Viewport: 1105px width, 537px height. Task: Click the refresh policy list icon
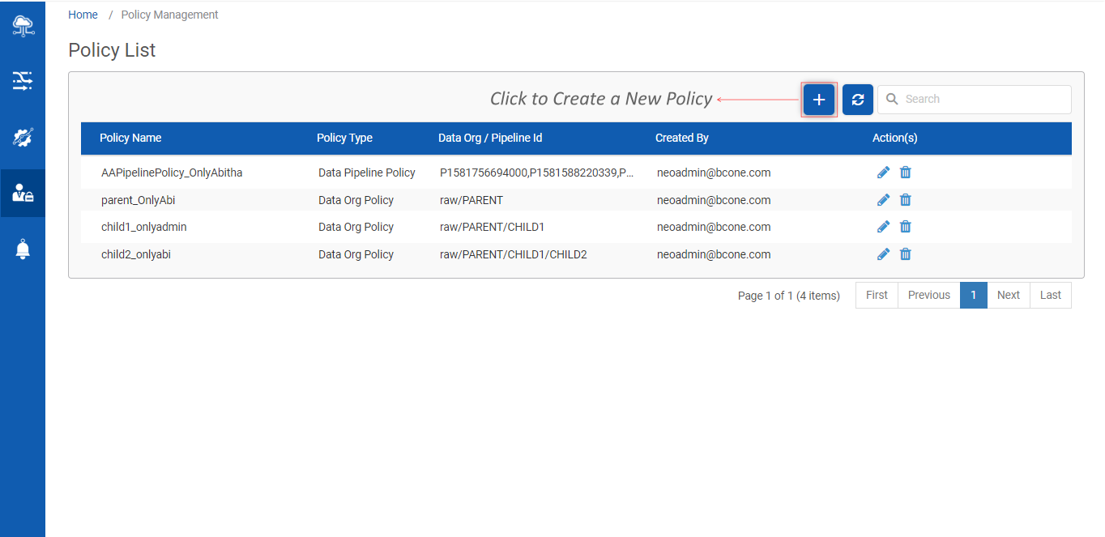pyautogui.click(x=857, y=100)
